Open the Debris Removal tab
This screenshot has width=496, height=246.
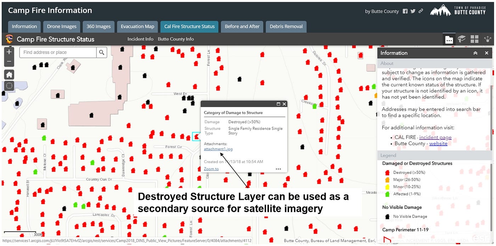tap(286, 26)
